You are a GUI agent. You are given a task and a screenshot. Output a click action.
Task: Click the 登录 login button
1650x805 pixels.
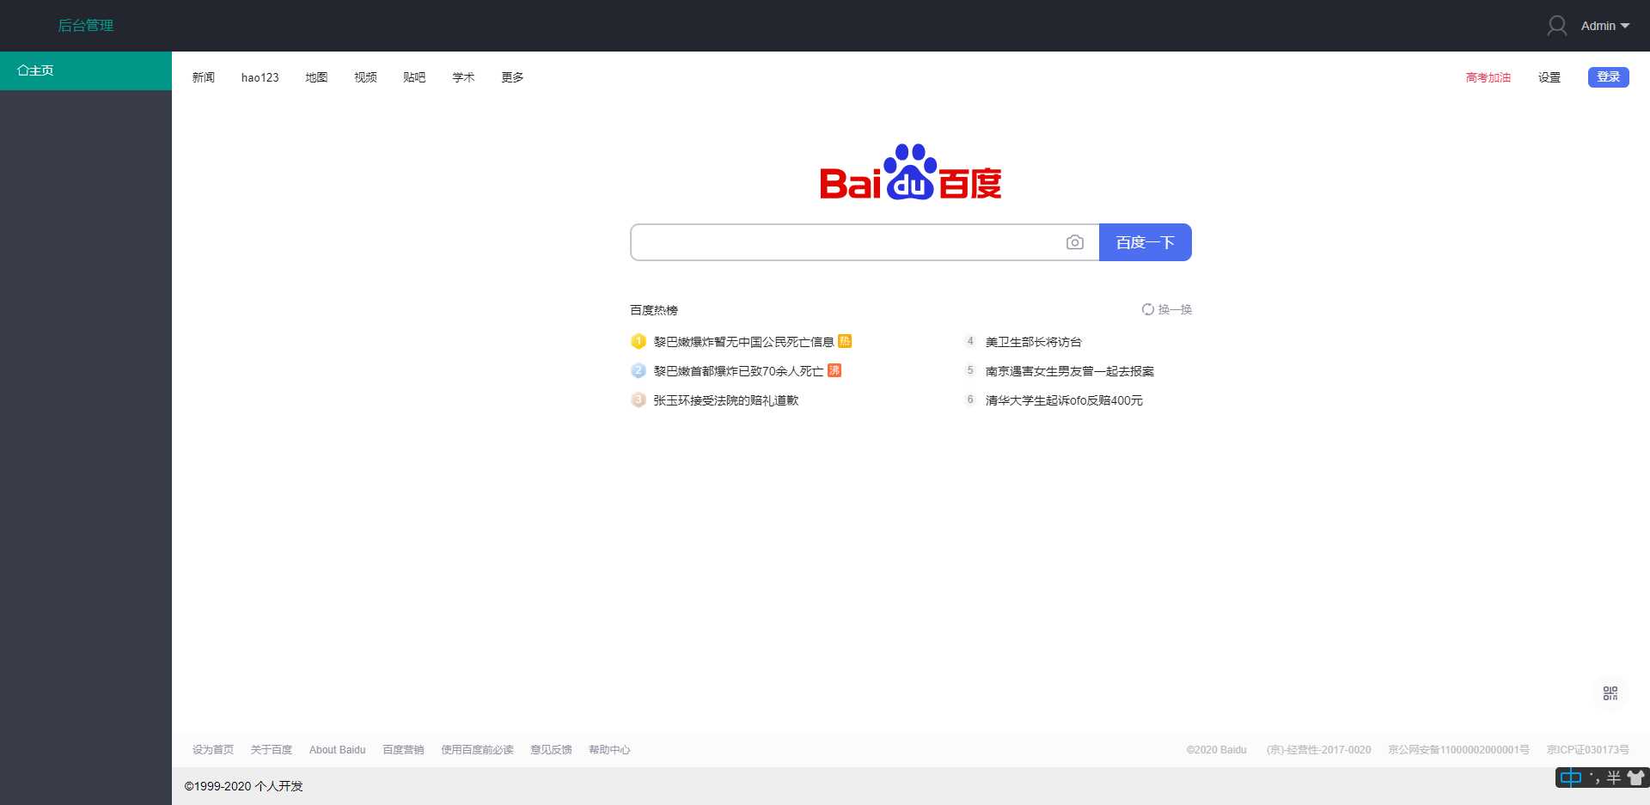tap(1609, 77)
